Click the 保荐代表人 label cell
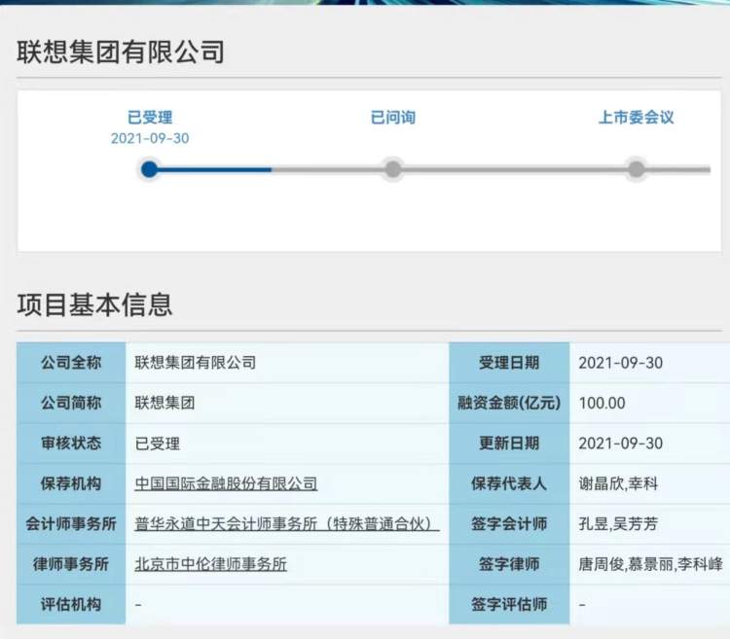 (x=509, y=483)
